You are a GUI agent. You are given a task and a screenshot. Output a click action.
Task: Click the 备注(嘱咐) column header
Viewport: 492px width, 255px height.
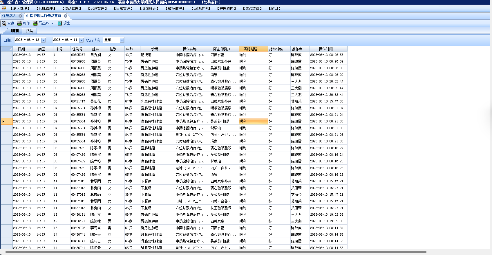224,49
